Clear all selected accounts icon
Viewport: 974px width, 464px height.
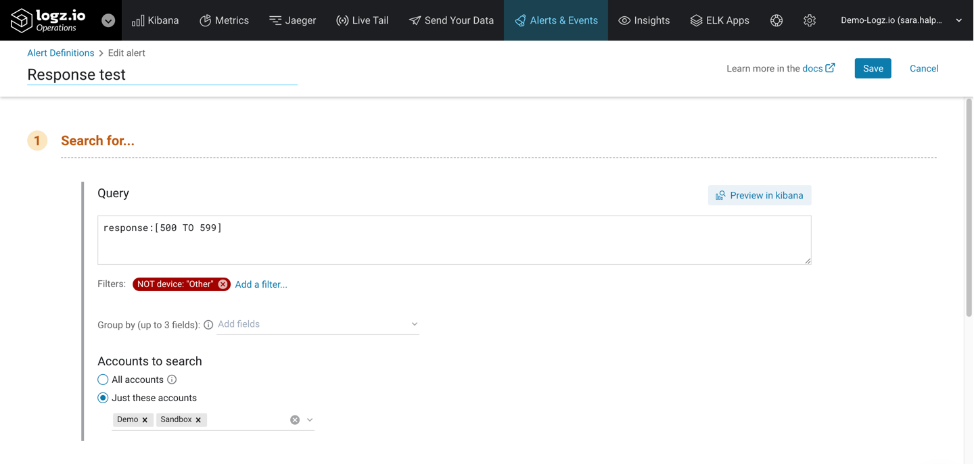[x=295, y=420]
